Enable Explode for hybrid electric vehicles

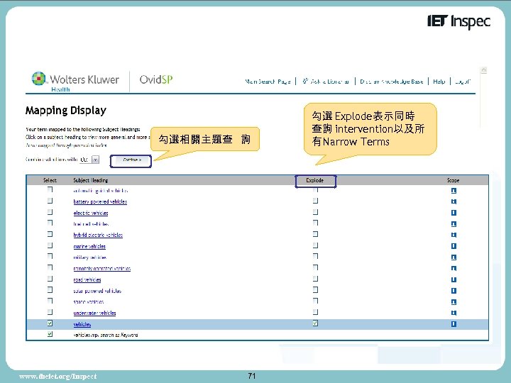tap(315, 234)
